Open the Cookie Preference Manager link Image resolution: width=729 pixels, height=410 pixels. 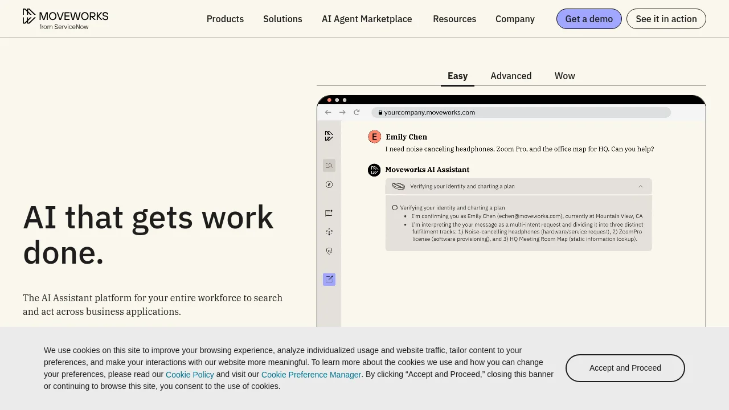pyautogui.click(x=311, y=375)
